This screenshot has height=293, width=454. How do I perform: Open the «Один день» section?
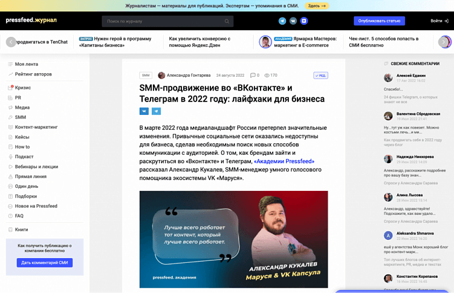[27, 186]
